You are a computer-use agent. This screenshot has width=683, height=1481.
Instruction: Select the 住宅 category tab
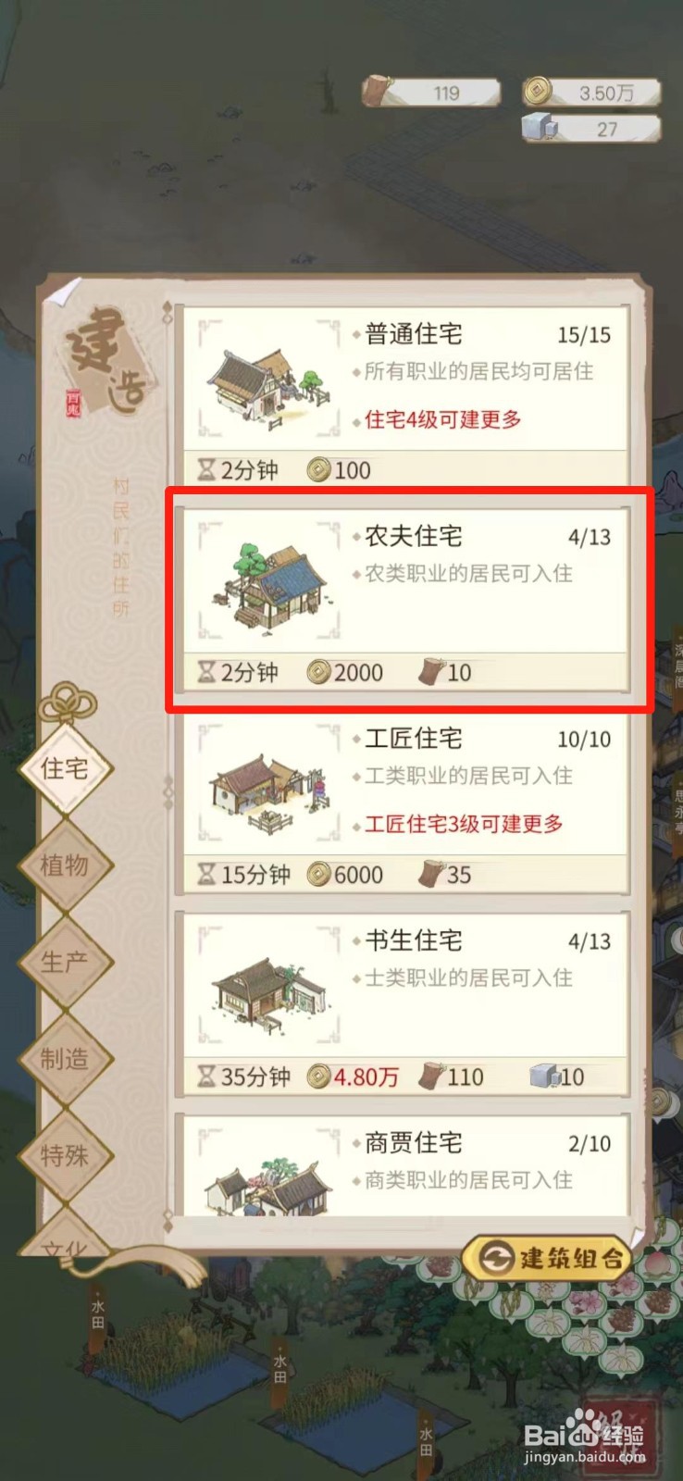point(65,768)
